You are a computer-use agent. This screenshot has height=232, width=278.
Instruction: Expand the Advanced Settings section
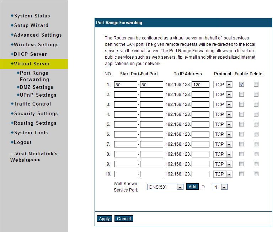click(x=37, y=35)
